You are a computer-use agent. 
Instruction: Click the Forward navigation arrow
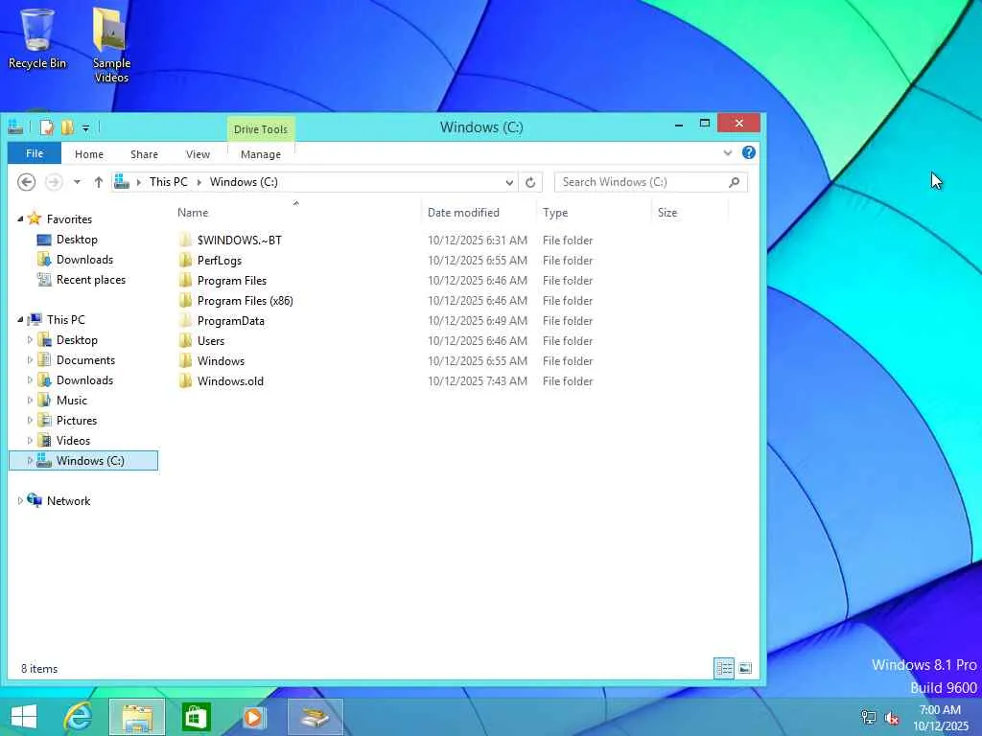click(54, 182)
